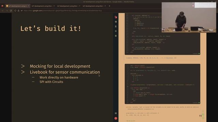
Task: Click Evaluated status of IO.puts code cell
Action: [x=196, y=103]
